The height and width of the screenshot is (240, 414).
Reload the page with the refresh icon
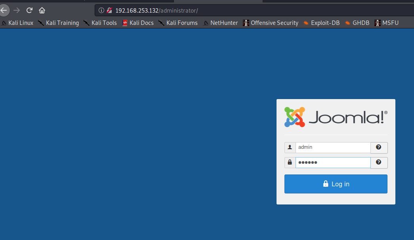point(29,11)
